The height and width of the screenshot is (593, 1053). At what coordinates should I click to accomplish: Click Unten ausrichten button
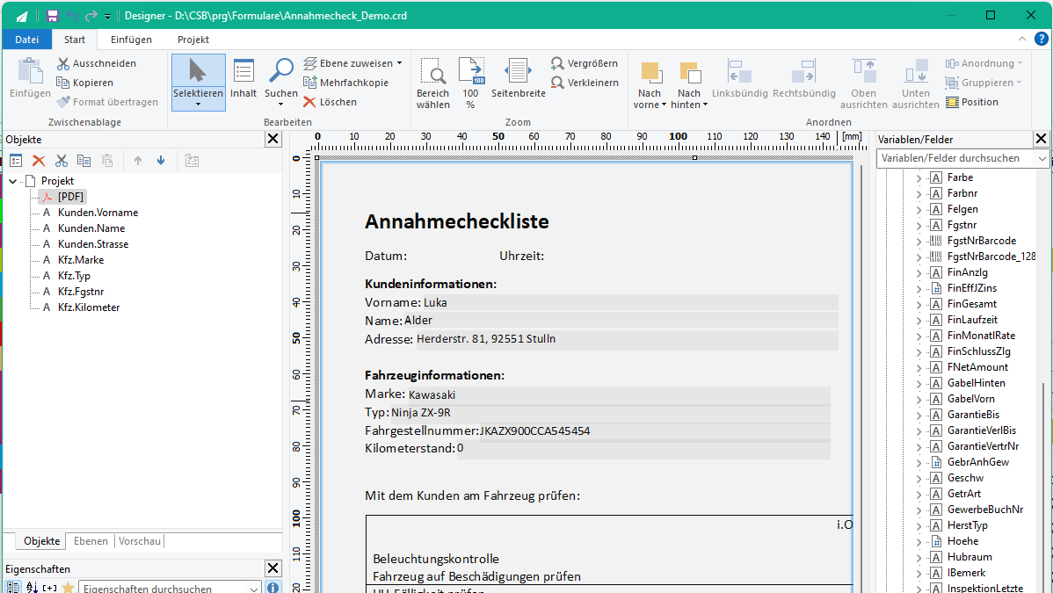tap(916, 83)
